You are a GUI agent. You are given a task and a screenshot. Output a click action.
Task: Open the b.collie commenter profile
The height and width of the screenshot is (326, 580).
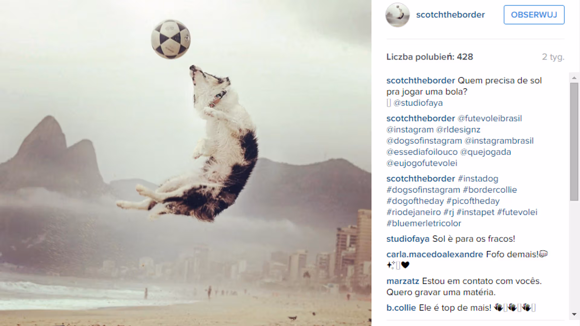pyautogui.click(x=401, y=308)
